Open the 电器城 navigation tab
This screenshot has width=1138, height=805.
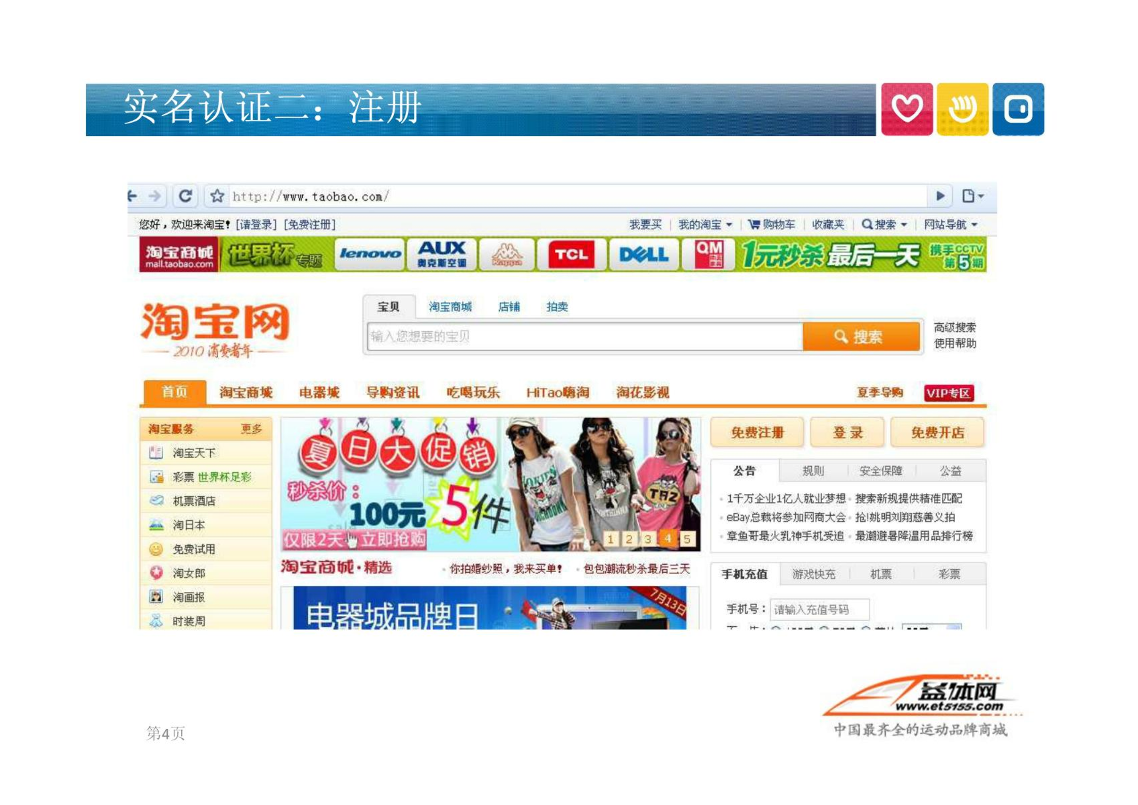[319, 393]
